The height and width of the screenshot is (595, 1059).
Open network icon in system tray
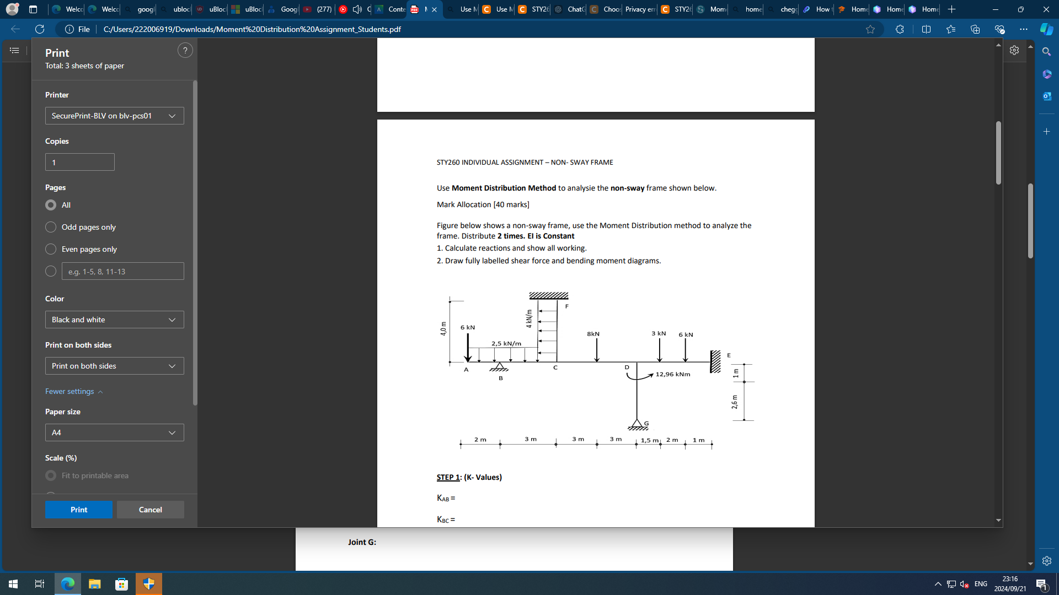(x=951, y=584)
